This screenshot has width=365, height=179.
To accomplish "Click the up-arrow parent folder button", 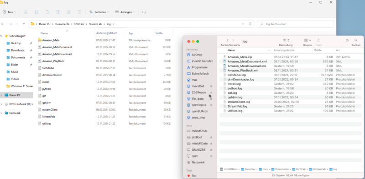I will click(24, 24).
